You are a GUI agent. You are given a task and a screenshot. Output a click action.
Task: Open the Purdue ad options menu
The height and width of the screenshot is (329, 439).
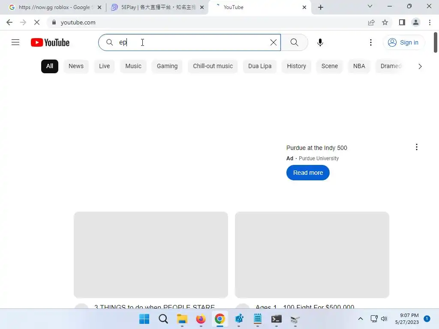tap(417, 147)
